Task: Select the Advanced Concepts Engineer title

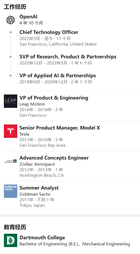Action: pos(54,158)
